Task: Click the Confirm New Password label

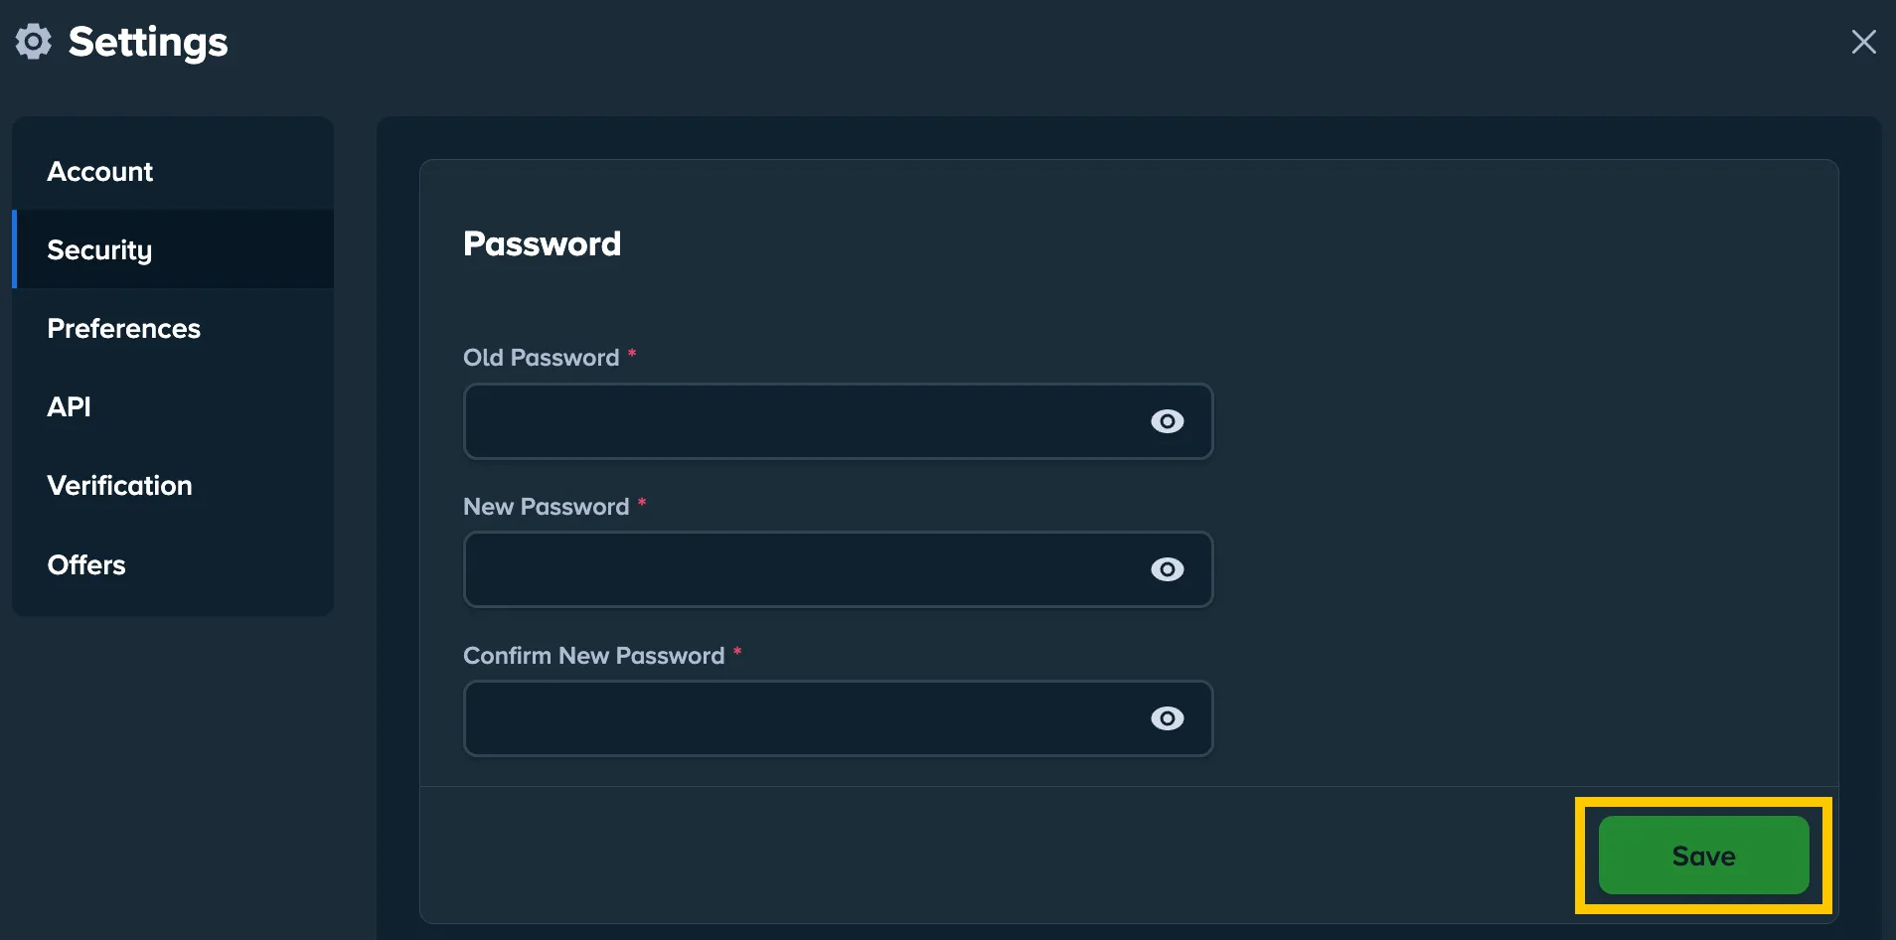Action: [x=593, y=655]
